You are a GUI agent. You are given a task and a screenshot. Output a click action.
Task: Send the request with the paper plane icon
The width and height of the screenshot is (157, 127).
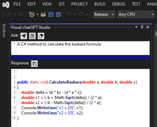pos(24,36)
